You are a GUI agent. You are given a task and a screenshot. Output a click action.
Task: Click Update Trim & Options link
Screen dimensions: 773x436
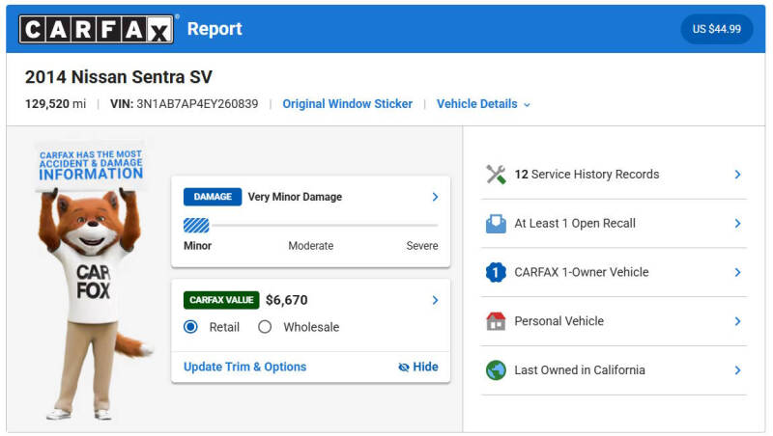(x=245, y=368)
